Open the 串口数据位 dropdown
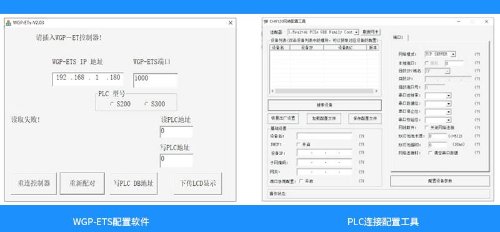 [x=449, y=104]
